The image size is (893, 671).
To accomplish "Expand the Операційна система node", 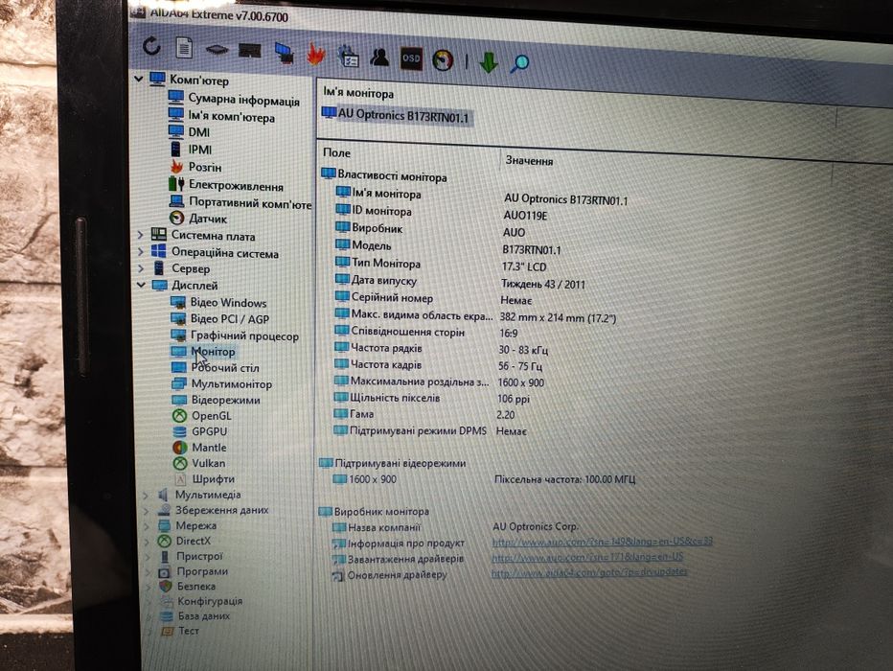I will (x=141, y=251).
